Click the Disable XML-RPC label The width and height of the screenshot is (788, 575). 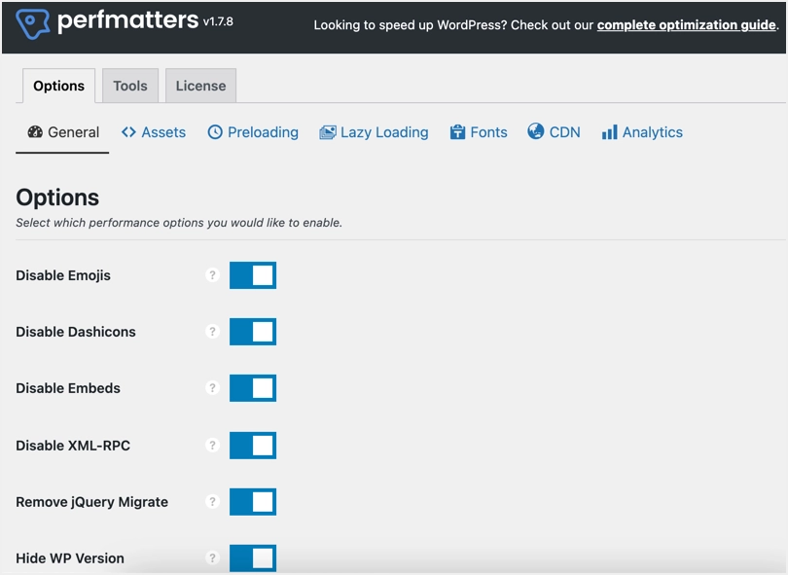tap(73, 446)
